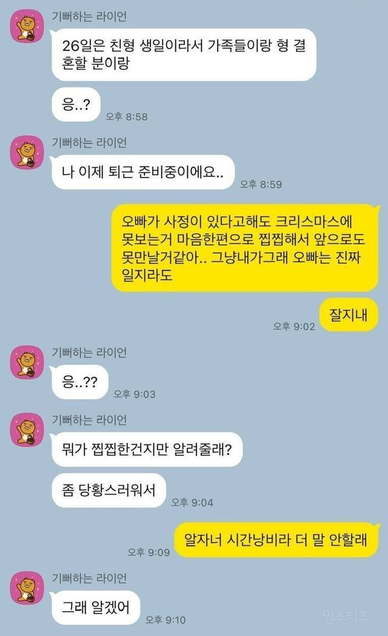Select the 26일은 친형 생일이라서 message bubble
This screenshot has width=388, height=636.
tap(183, 55)
